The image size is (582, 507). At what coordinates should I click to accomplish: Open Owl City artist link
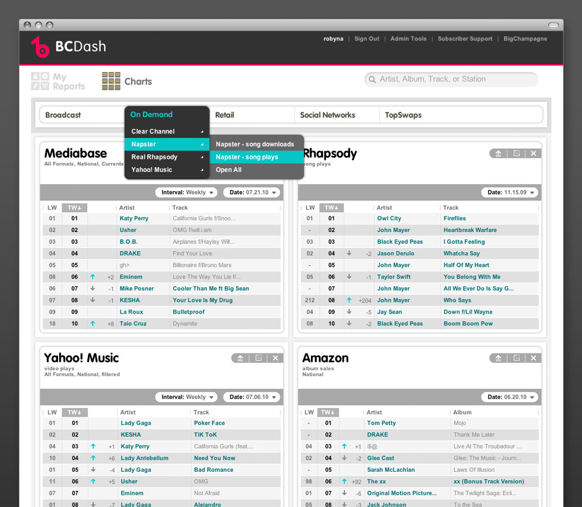[x=389, y=219]
